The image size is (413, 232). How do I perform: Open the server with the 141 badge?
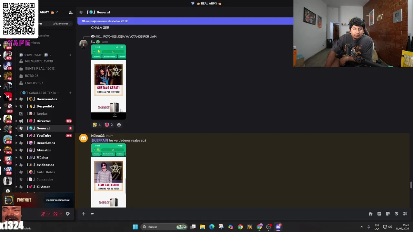click(x=8, y=119)
